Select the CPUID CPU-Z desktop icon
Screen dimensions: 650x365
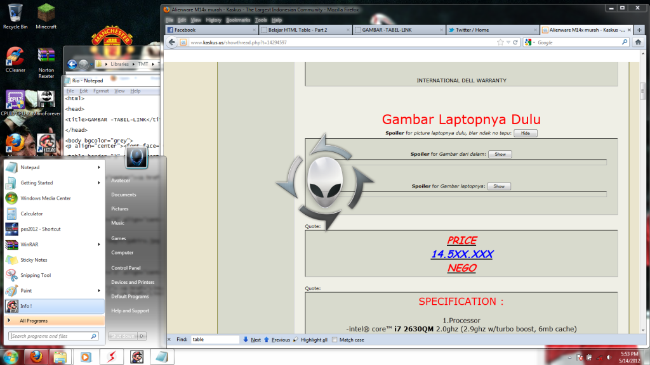click(15, 103)
